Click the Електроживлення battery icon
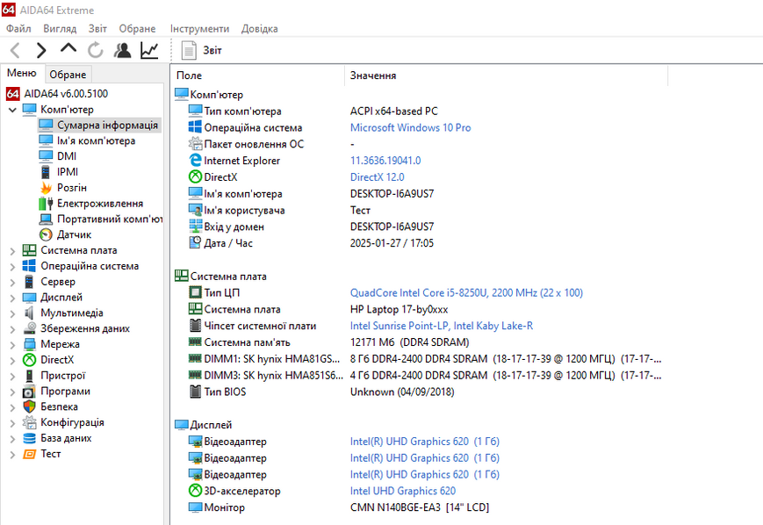Viewport: 763px width, 525px height. [46, 204]
